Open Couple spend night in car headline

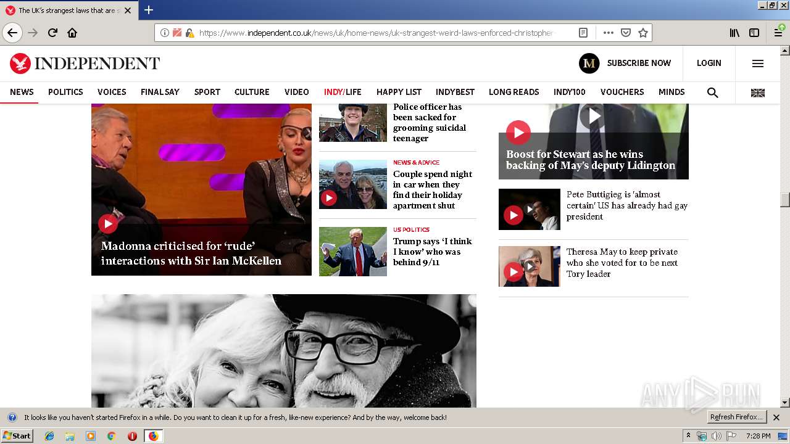(433, 190)
